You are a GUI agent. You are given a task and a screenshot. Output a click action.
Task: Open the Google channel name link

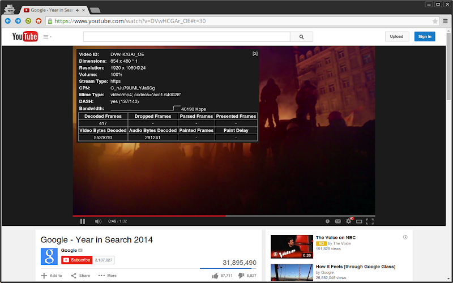[69, 250]
